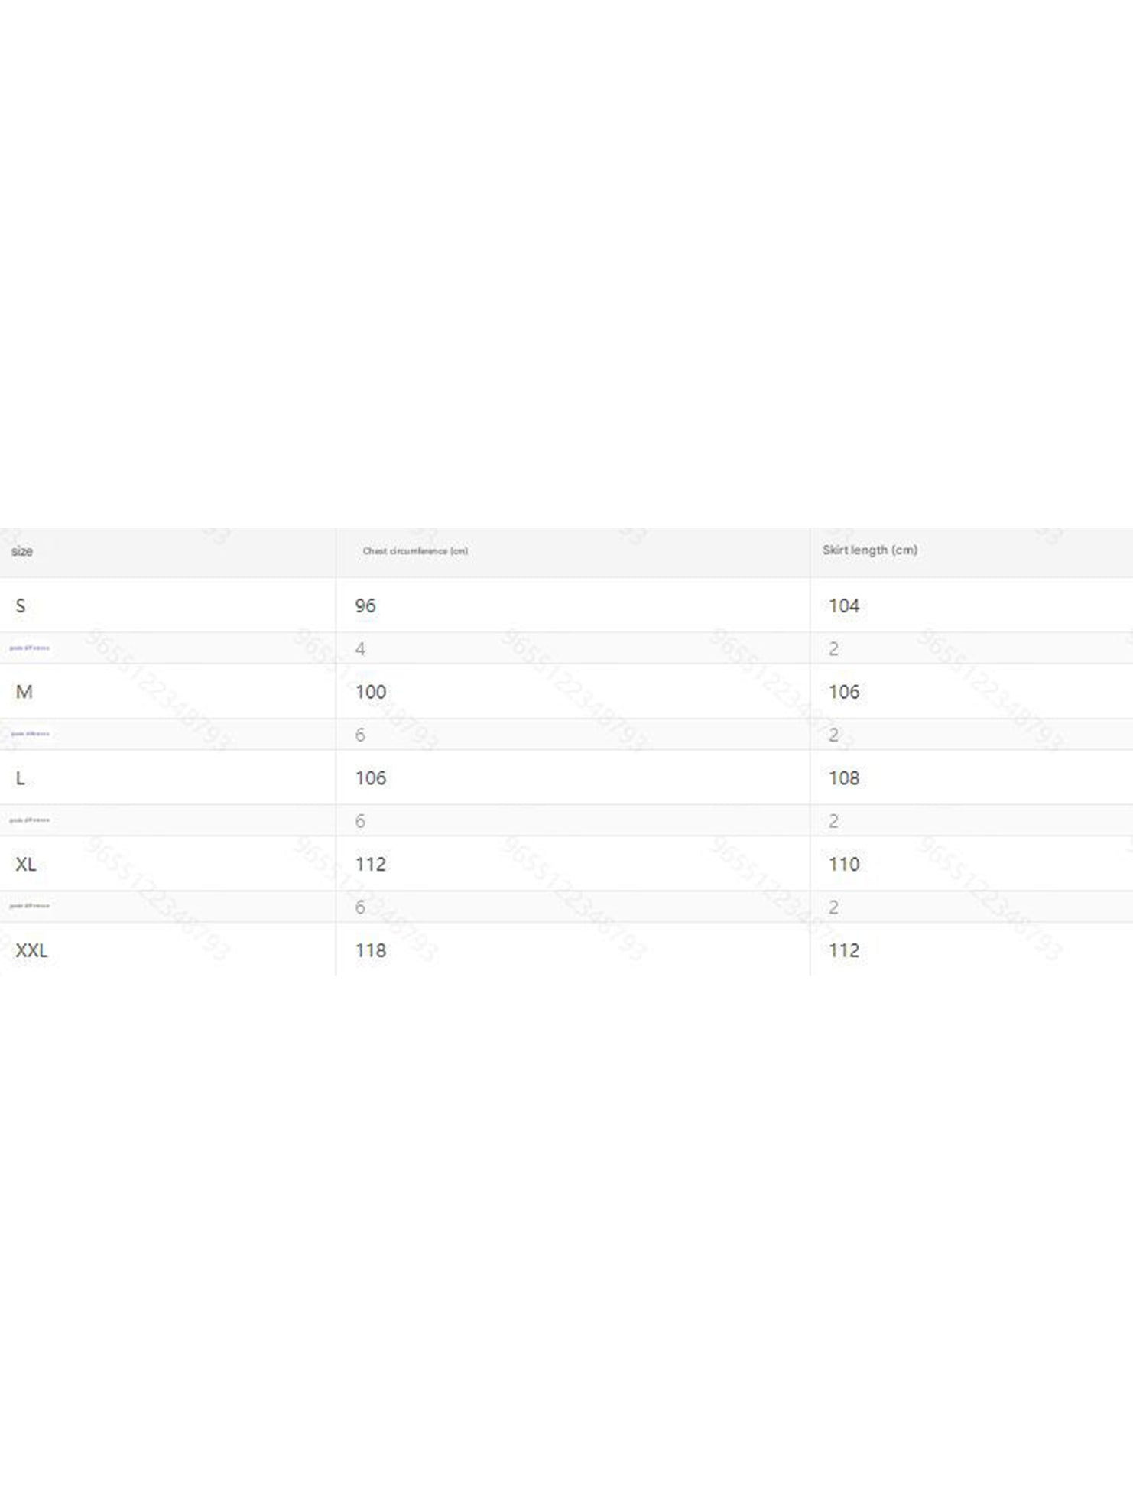The width and height of the screenshot is (1133, 1503).
Task: Click chest value 96 for size S
Action: coord(365,605)
